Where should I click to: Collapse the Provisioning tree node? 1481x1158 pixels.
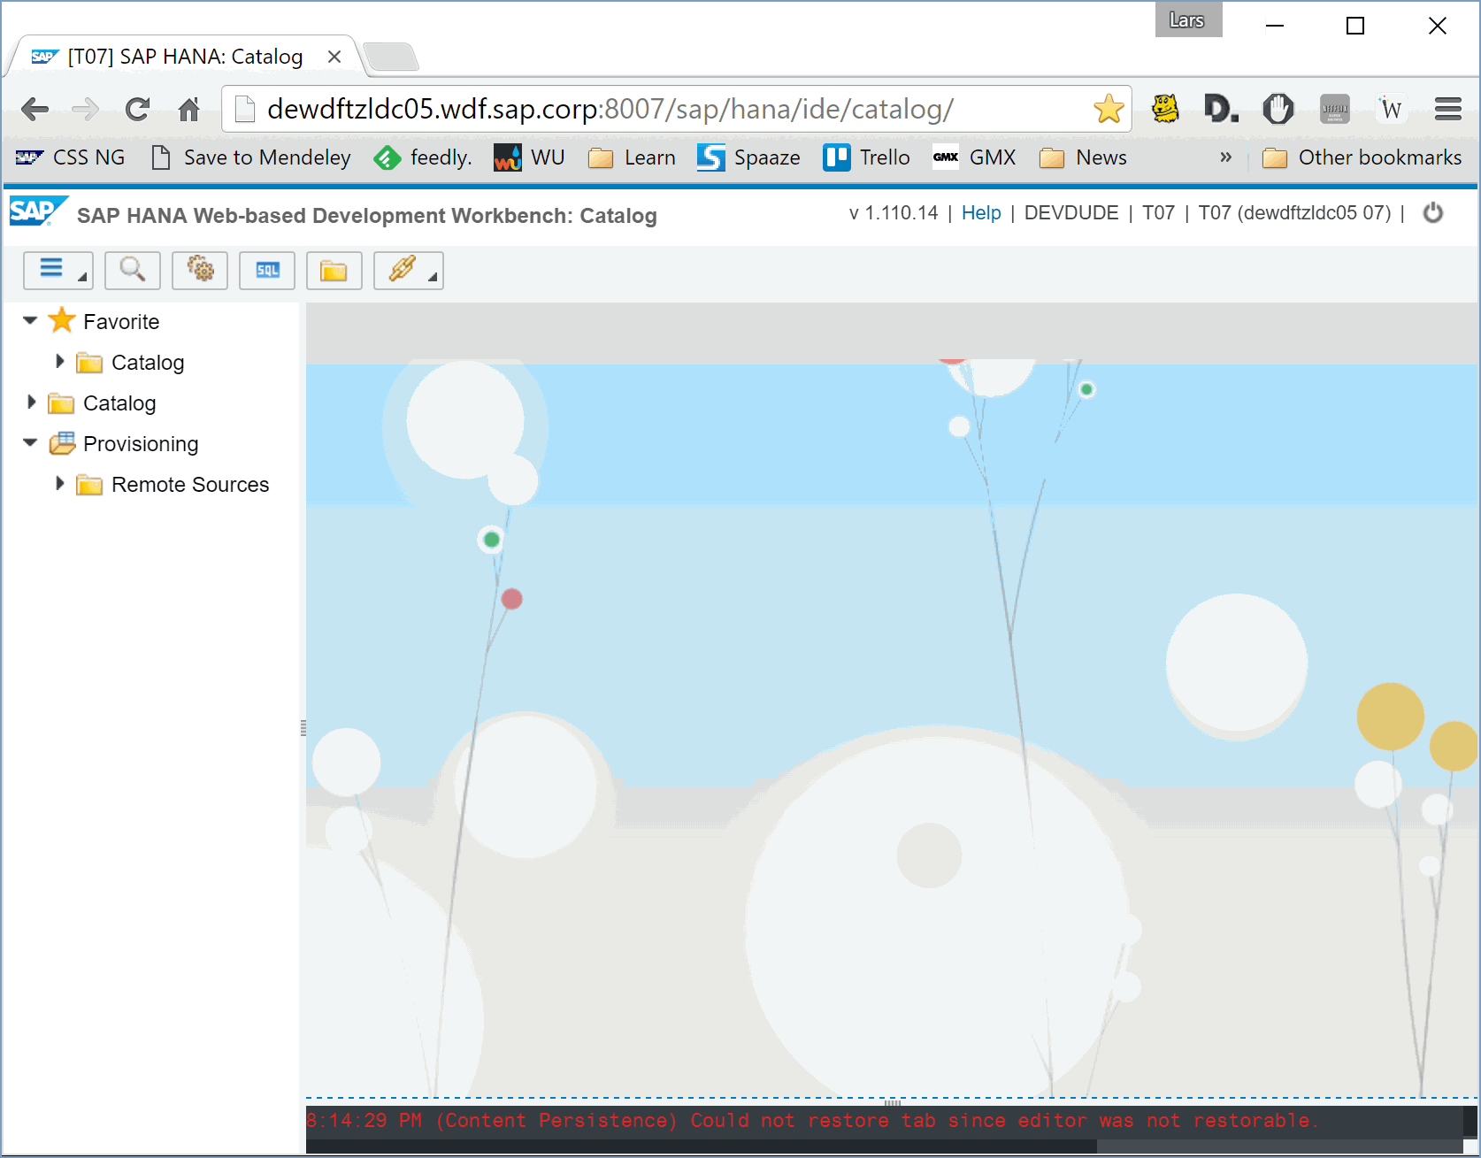tap(30, 443)
